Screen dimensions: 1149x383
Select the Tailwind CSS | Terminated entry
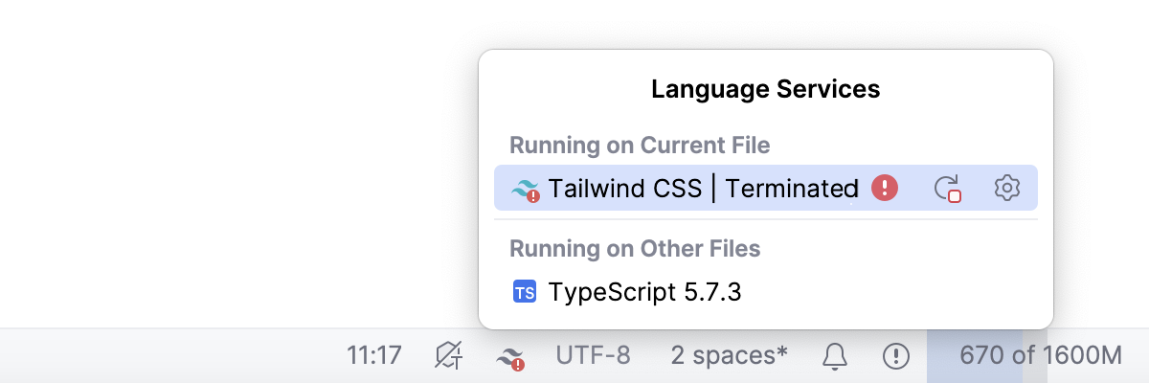pyautogui.click(x=702, y=189)
